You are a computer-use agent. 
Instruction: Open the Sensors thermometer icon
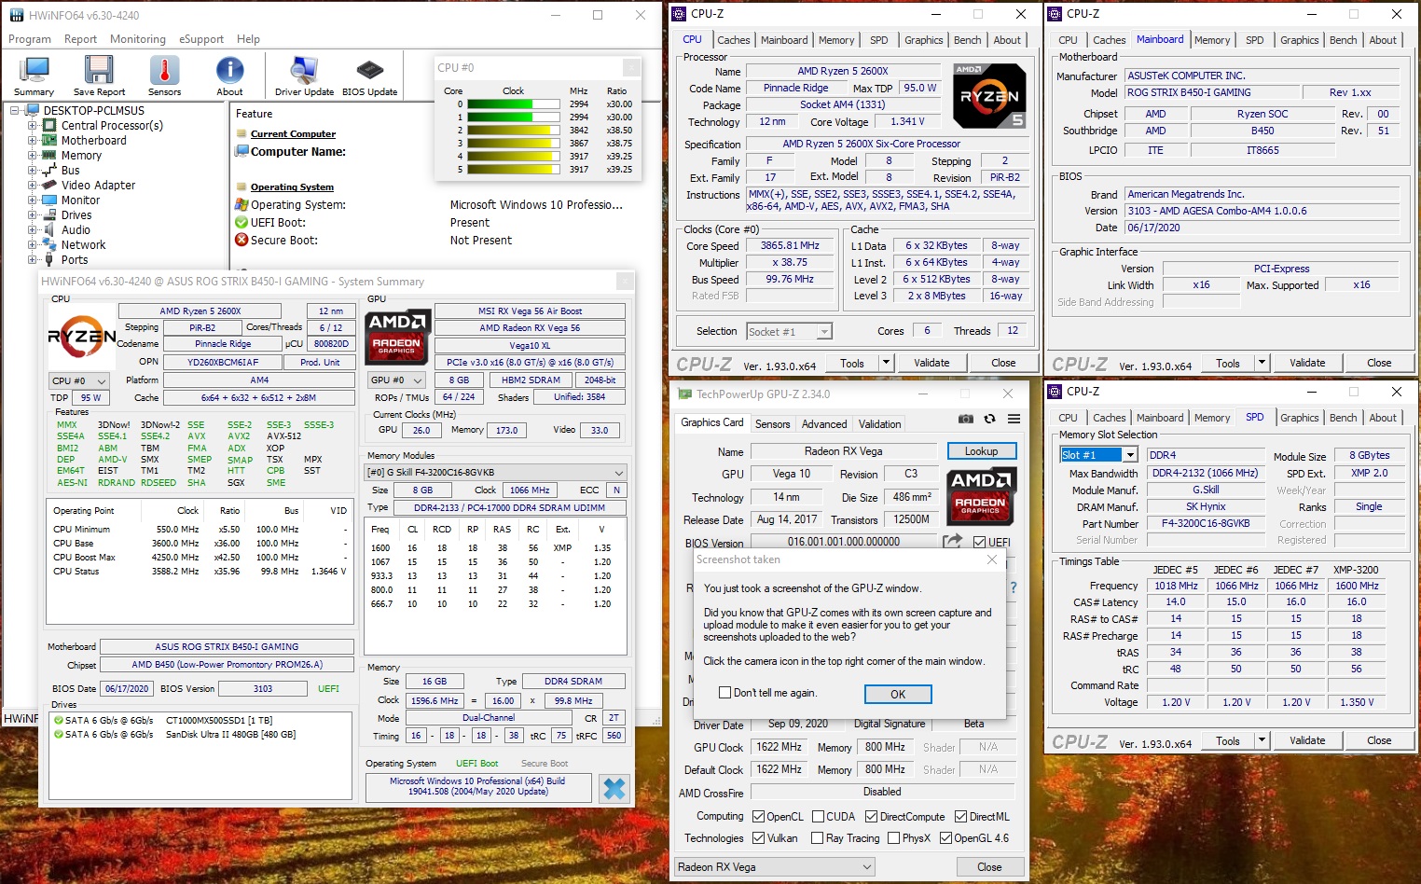(x=164, y=76)
